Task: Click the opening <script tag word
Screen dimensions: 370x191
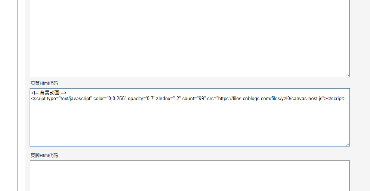Action: (x=38, y=99)
